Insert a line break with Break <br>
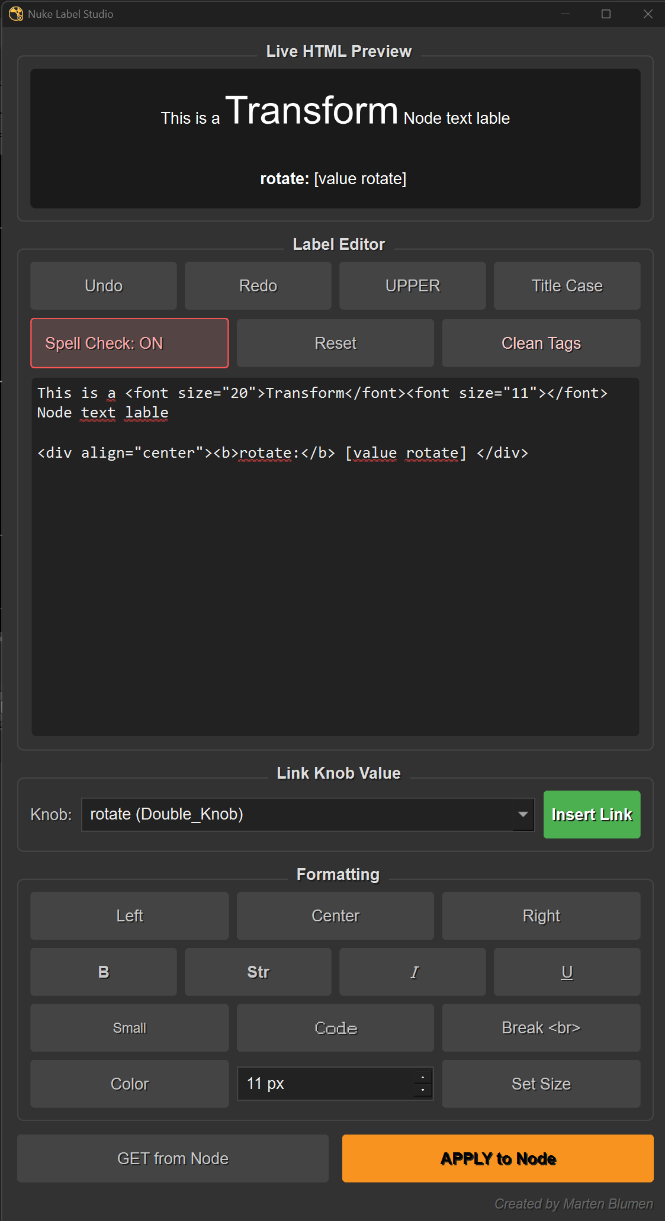The height and width of the screenshot is (1221, 665). click(x=541, y=1027)
